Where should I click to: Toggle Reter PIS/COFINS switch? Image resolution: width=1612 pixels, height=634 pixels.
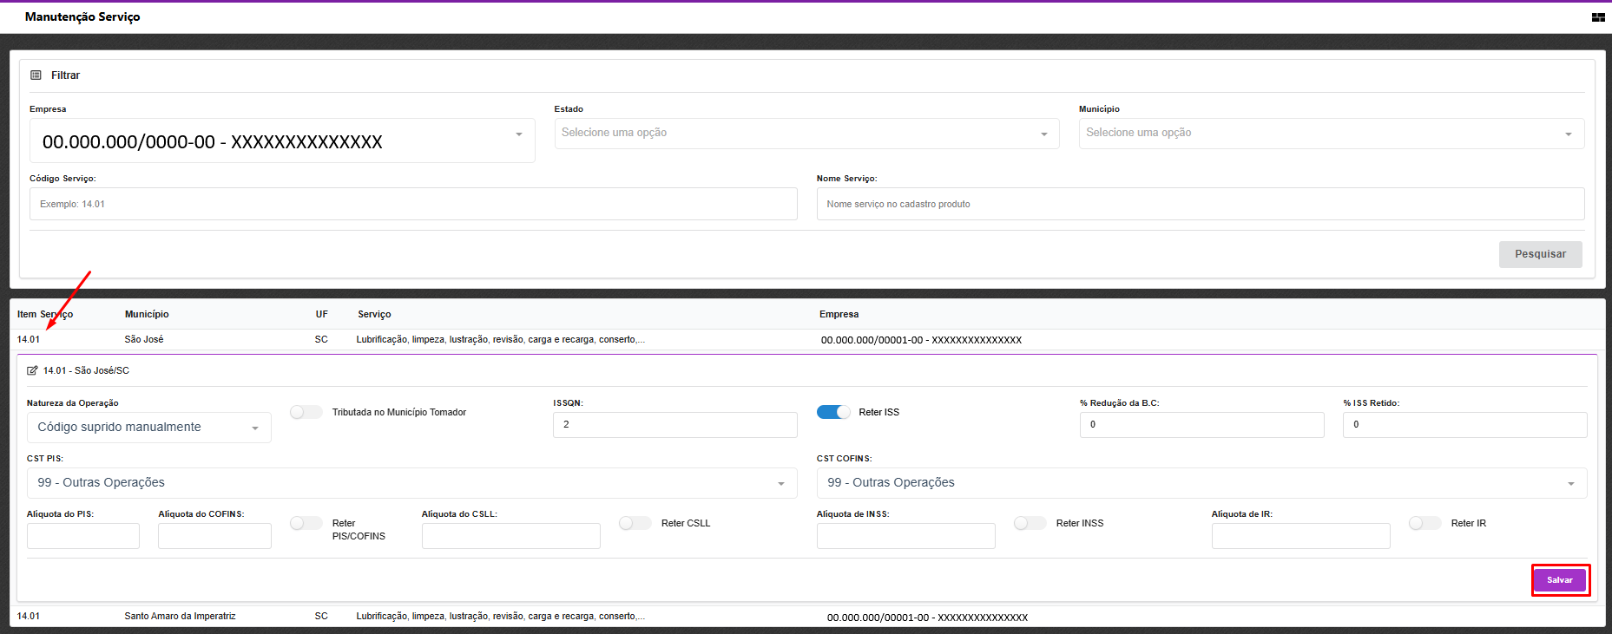pos(306,523)
